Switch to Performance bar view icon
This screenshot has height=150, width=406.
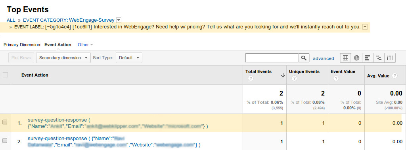click(368, 58)
